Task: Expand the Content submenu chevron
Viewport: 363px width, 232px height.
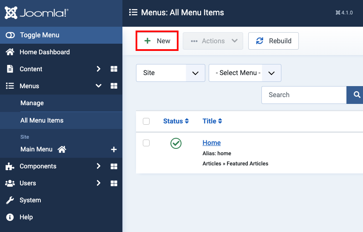Action: (x=98, y=69)
